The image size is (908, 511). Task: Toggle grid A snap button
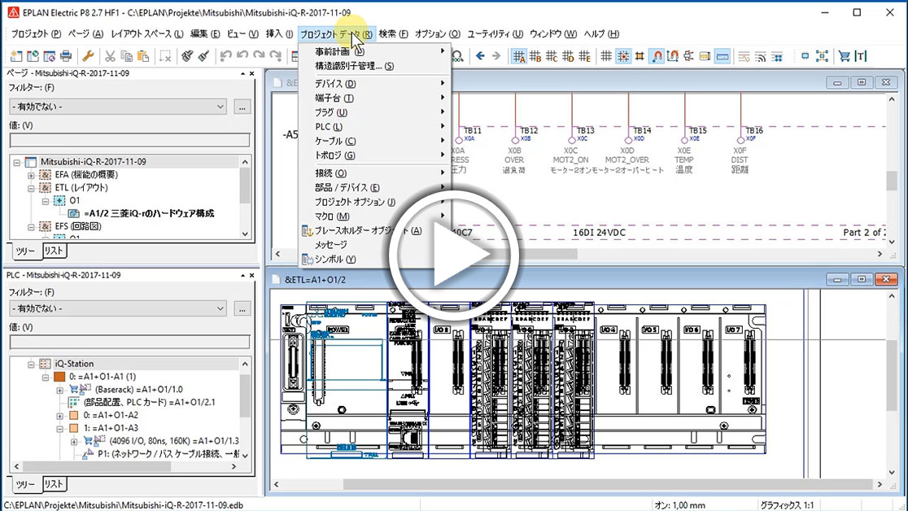[519, 56]
